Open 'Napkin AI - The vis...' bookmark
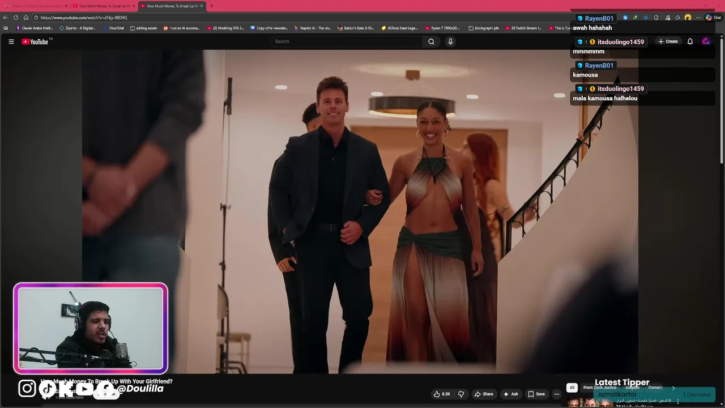Image resolution: width=725 pixels, height=408 pixels. click(313, 28)
